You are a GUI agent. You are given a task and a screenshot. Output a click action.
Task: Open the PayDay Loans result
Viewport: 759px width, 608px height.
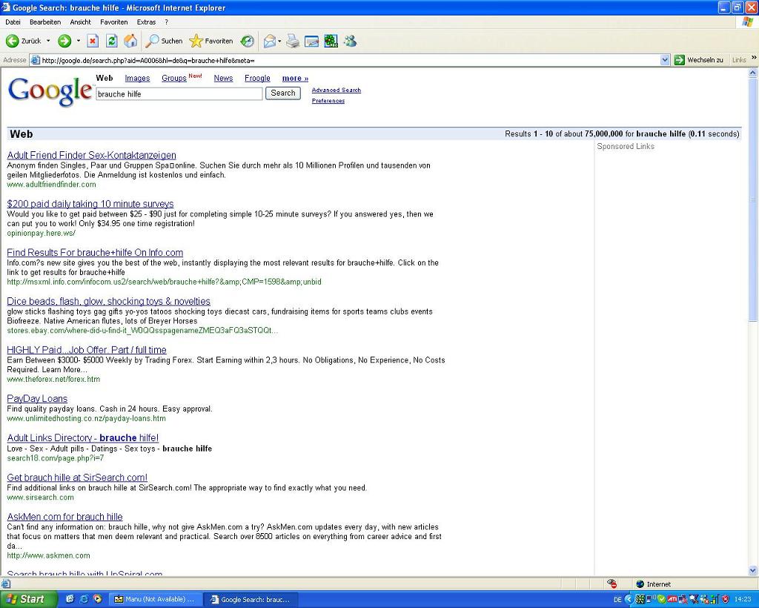pos(37,398)
